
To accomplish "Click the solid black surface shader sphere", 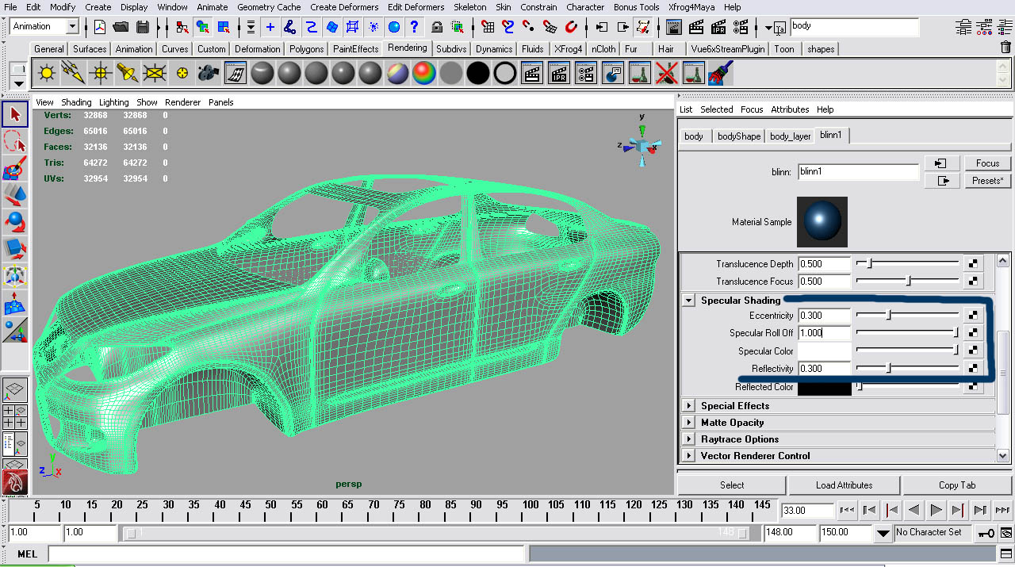I will (x=478, y=74).
